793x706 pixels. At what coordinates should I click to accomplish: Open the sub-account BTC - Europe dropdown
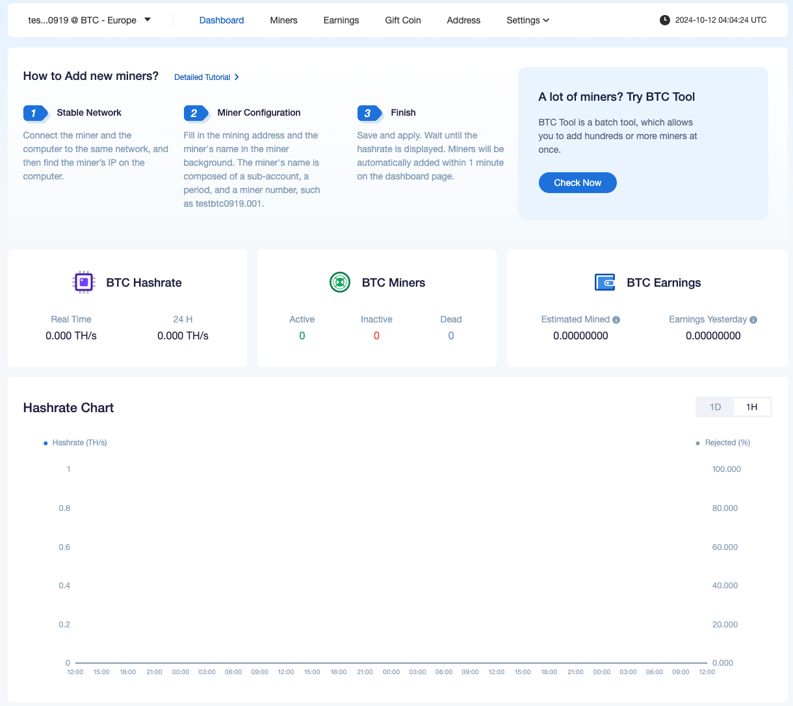coord(90,20)
